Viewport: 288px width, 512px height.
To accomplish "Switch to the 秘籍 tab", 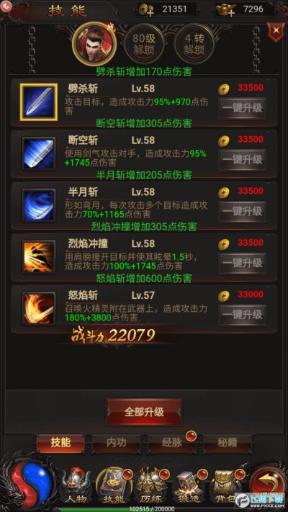I will click(x=228, y=443).
